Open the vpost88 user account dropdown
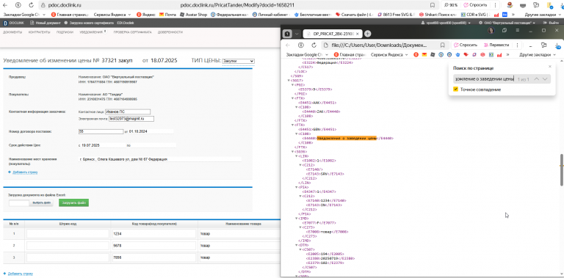The image size is (564, 278). [x=446, y=23]
